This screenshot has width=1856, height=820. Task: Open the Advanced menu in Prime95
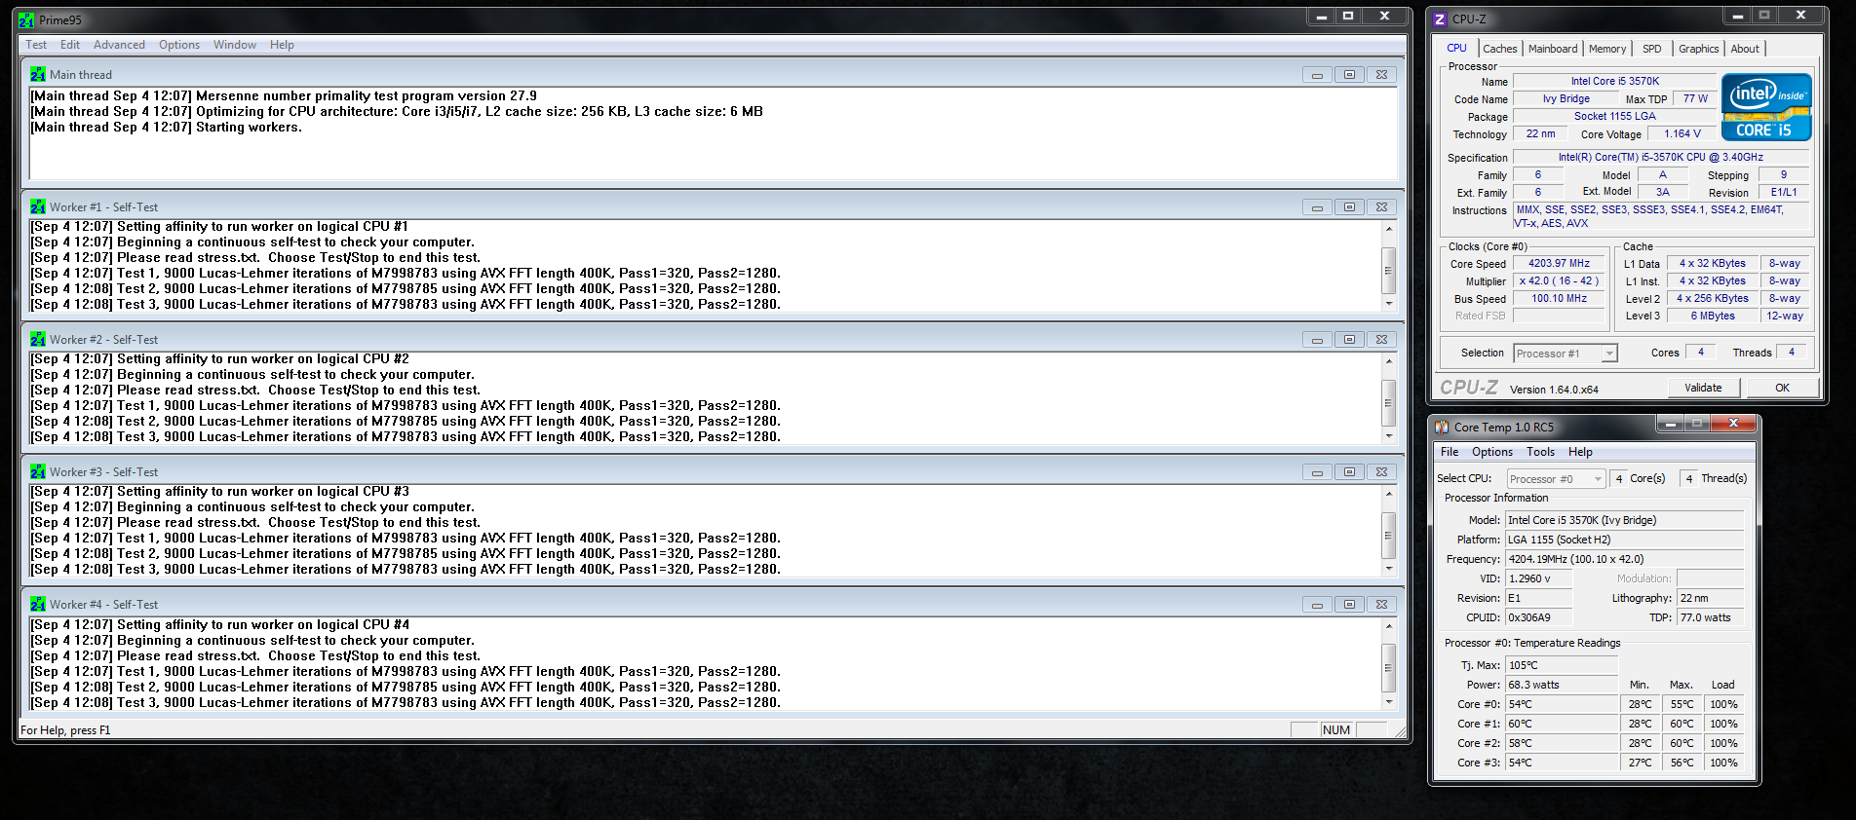click(x=119, y=45)
